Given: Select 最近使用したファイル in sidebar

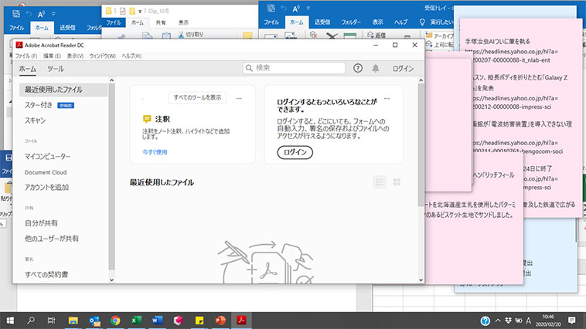Looking at the screenshot, I should [x=63, y=90].
